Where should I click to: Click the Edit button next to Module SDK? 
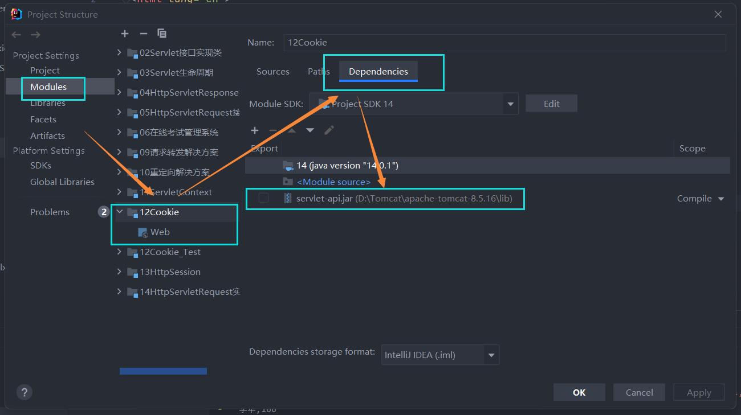(x=551, y=104)
